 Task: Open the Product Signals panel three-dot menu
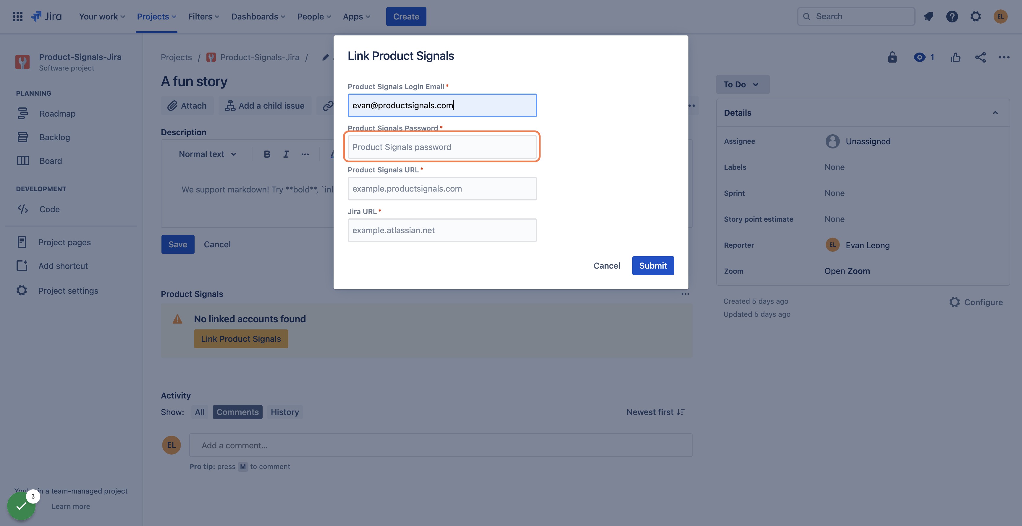pos(685,294)
